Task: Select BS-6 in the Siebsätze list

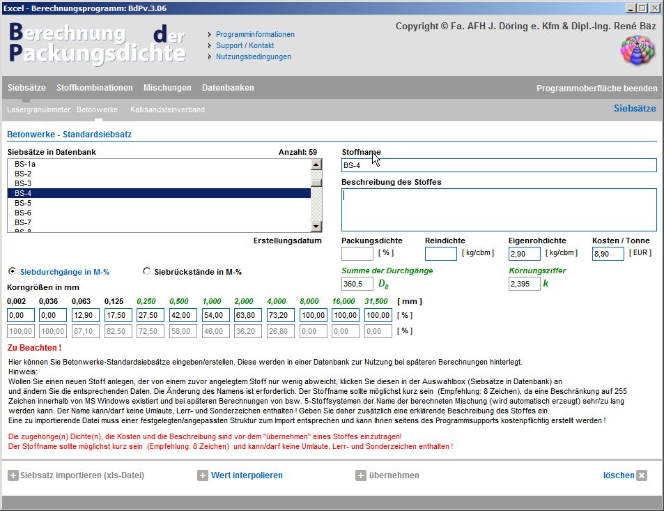Action: (159, 213)
